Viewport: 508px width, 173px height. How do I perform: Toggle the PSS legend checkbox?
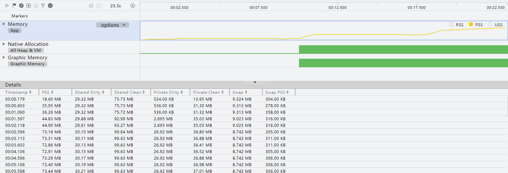click(x=471, y=24)
